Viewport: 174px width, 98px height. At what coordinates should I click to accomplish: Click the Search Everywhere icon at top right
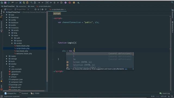(x=172, y=2)
